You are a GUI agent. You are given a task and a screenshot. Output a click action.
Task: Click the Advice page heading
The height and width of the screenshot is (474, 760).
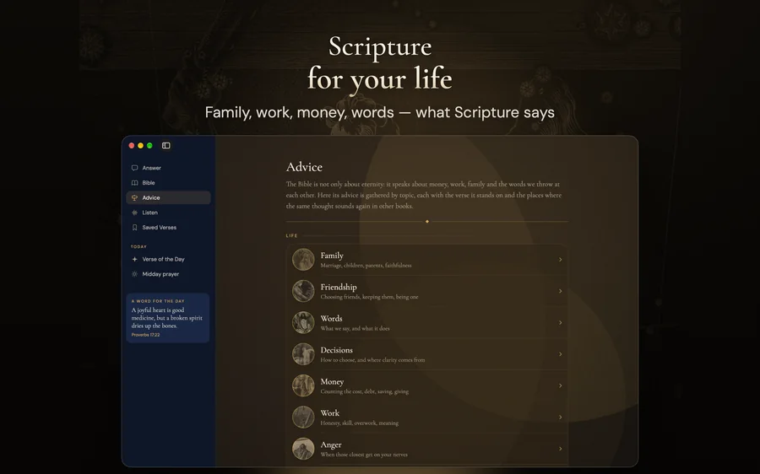pos(304,167)
